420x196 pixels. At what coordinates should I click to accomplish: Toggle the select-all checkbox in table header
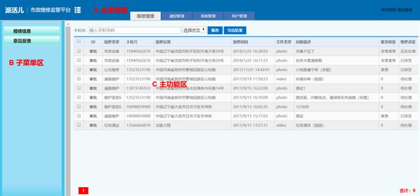tap(79, 42)
